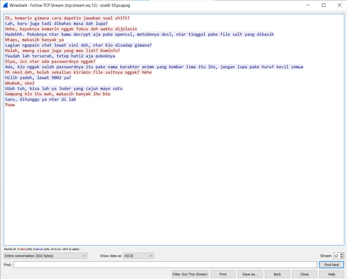Click the line starting "Hadehhh. Pokoknya ntar kamu decrypt"
Screen dimensions: 347x279
tap(140, 34)
